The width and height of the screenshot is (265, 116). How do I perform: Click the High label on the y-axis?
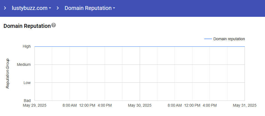click(x=27, y=47)
